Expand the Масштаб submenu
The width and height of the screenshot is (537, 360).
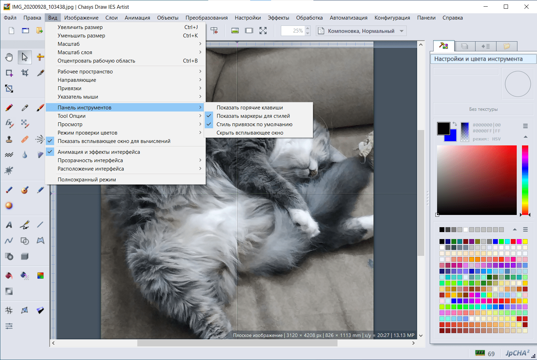[125, 44]
